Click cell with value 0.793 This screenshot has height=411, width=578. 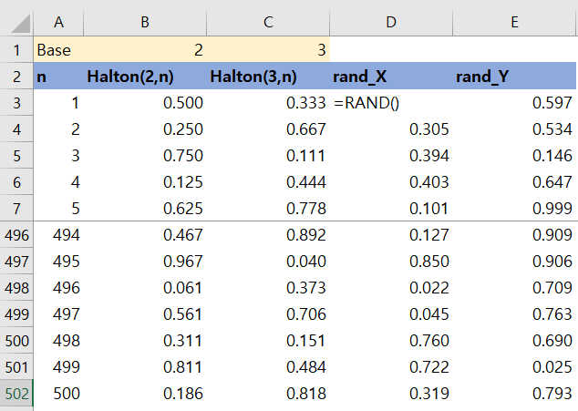[x=514, y=394]
